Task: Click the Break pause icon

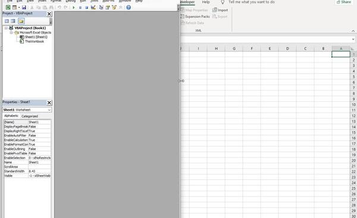Action: click(80, 8)
